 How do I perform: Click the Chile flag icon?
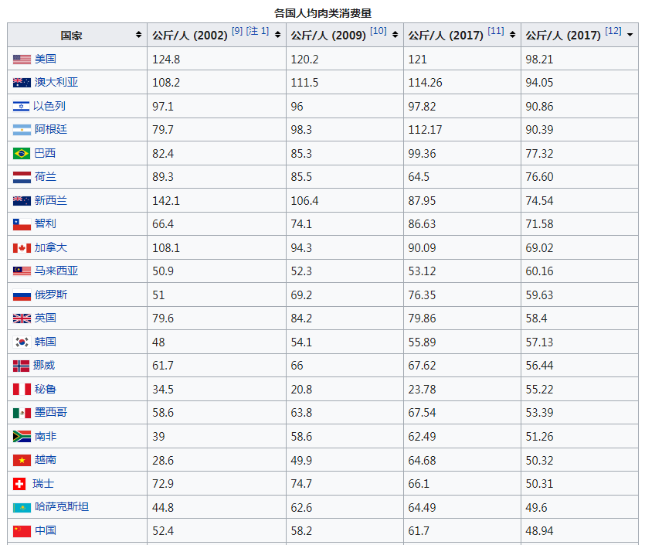pos(22,224)
